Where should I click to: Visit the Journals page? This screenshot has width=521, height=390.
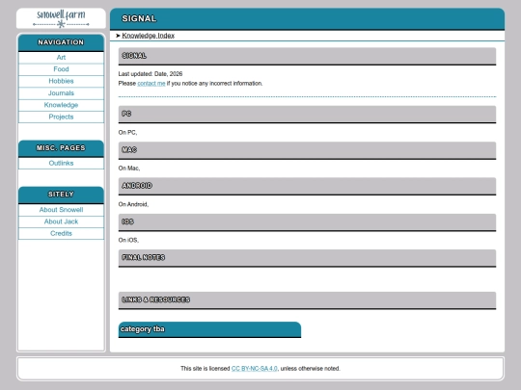(x=61, y=93)
